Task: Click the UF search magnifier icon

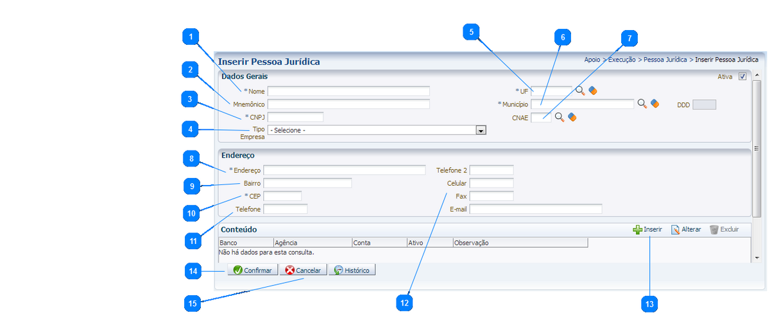Action: [x=580, y=90]
